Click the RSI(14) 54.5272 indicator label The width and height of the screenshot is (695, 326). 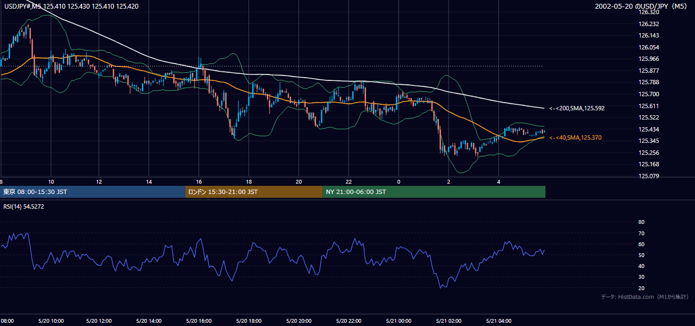24,206
